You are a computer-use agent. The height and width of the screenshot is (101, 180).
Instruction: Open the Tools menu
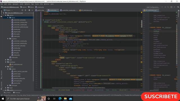pyautogui.click(x=37, y=4)
